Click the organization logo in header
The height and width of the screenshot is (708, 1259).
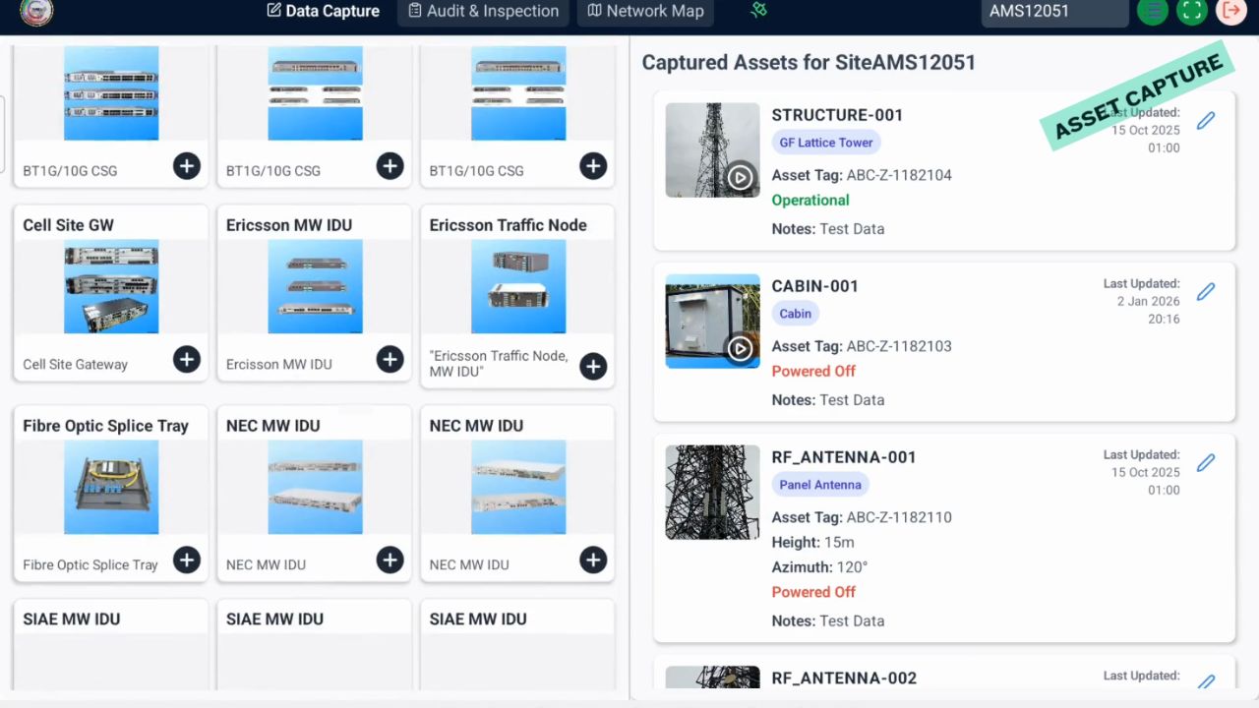(36, 11)
